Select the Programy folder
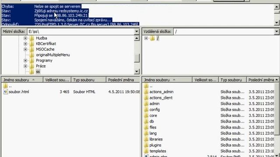The height and width of the screenshot is (157, 280). (x=44, y=61)
